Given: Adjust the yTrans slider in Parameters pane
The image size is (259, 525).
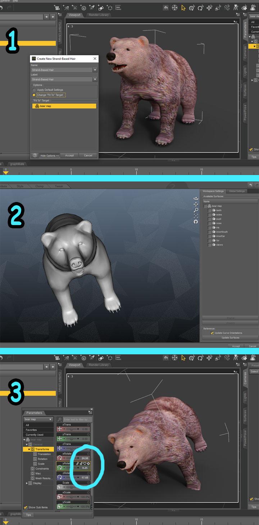Looking at the screenshot, I should 71,439.
